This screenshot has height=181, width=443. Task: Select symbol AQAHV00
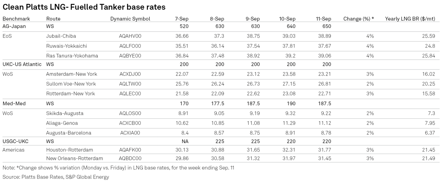(130, 36)
